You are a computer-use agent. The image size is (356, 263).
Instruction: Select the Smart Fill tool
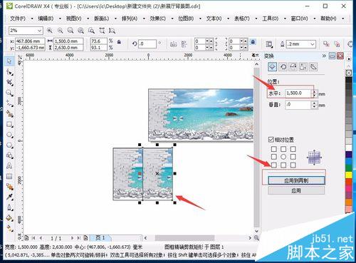click(9, 114)
